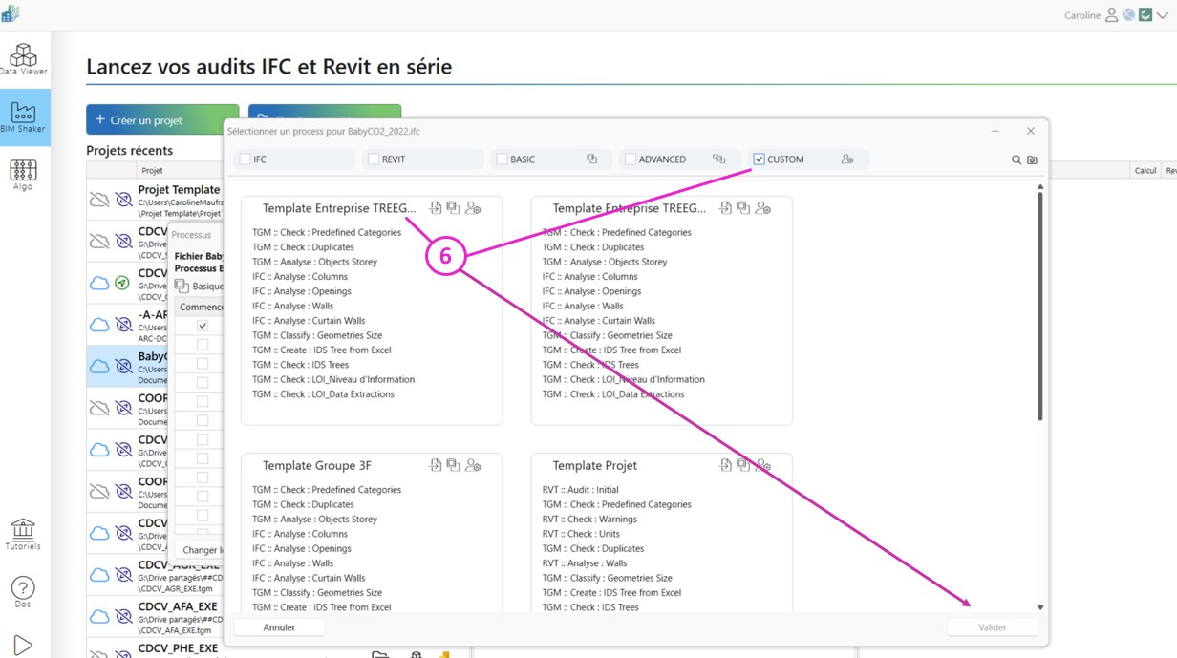Enable the IFC filter checkbox
The height and width of the screenshot is (658, 1177).
coord(246,159)
